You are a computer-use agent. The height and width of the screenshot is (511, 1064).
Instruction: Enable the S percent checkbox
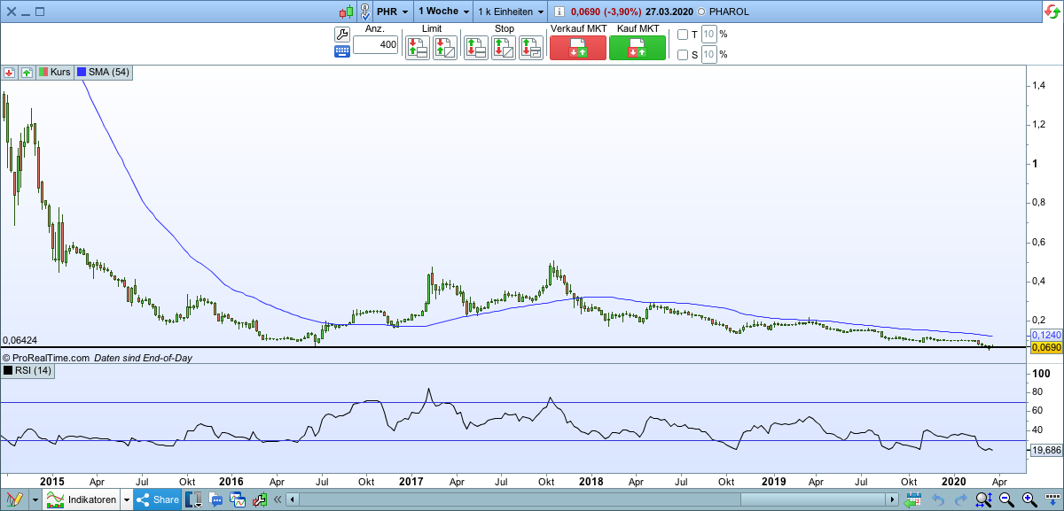(683, 55)
